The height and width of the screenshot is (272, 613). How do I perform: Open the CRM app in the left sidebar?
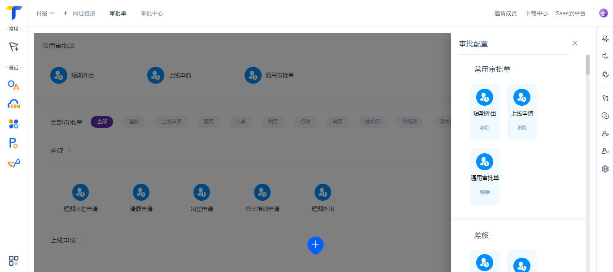pos(13,104)
